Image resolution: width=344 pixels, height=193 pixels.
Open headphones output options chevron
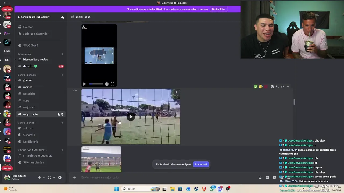[54, 177]
